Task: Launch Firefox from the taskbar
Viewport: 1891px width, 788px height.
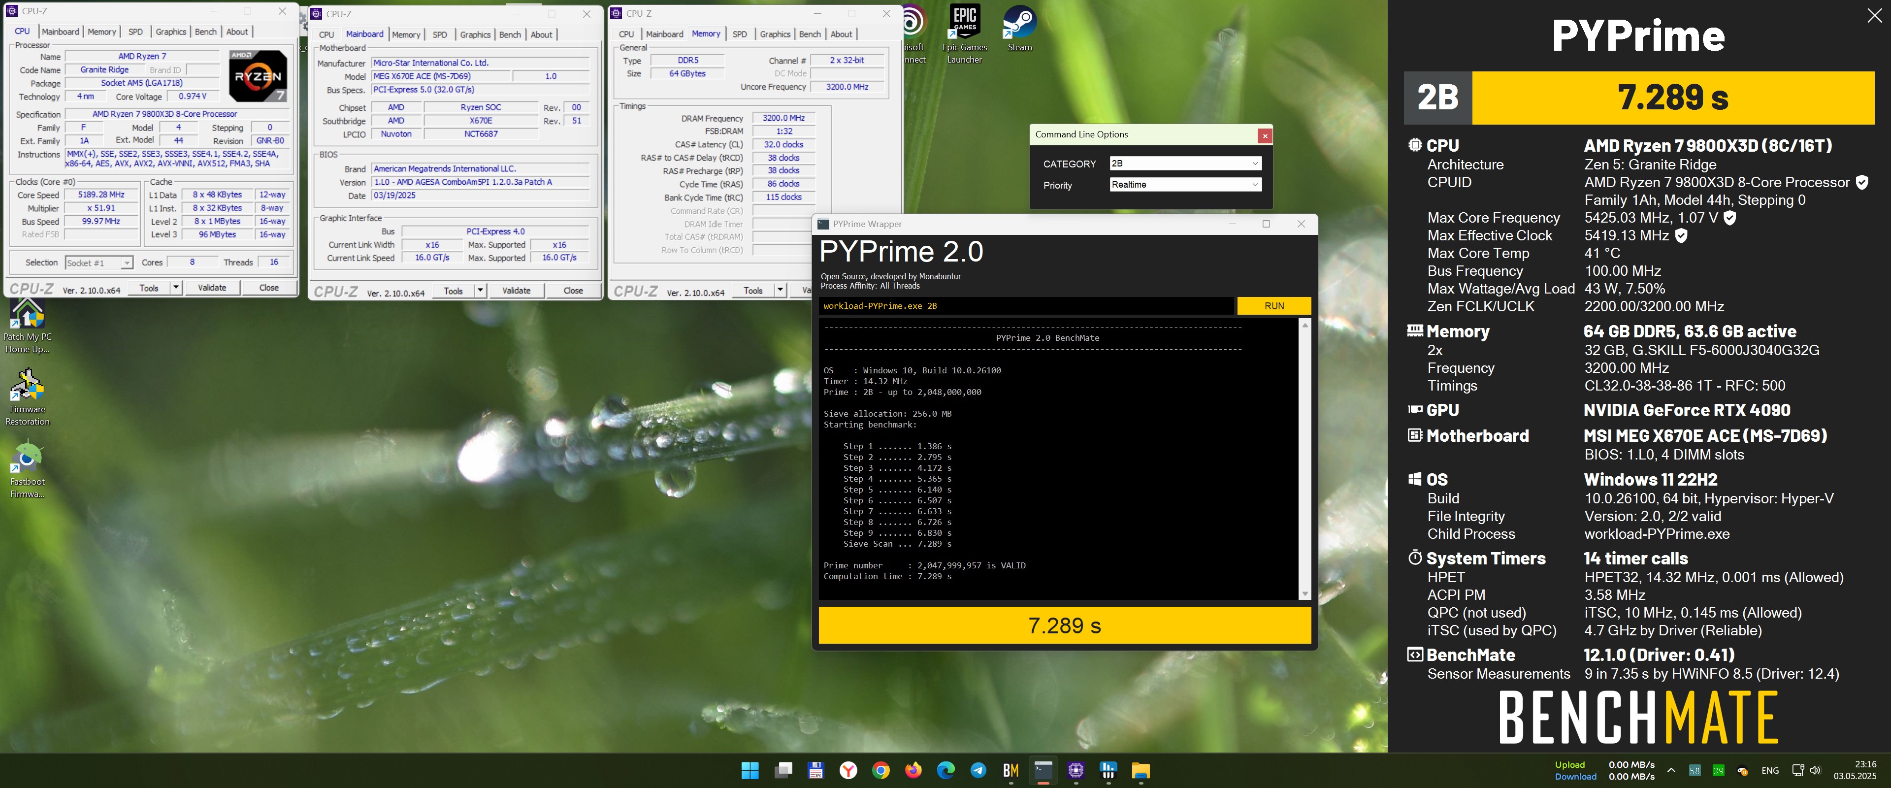Action: [913, 770]
